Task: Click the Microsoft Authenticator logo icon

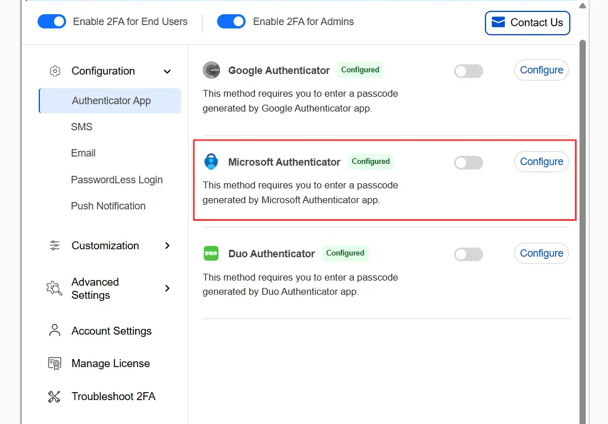Action: pos(211,162)
